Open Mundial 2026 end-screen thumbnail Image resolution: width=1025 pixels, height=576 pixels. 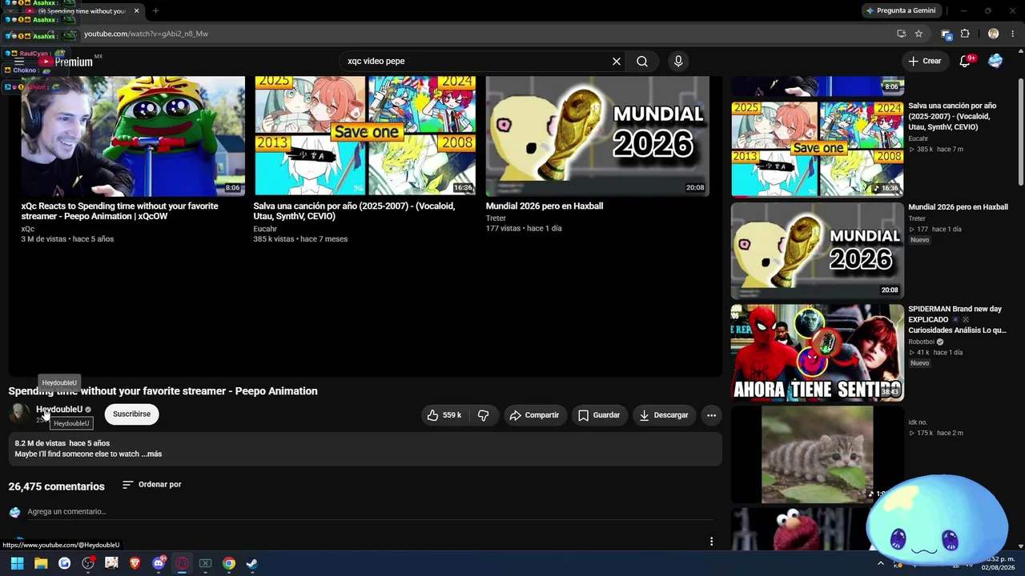pos(597,136)
